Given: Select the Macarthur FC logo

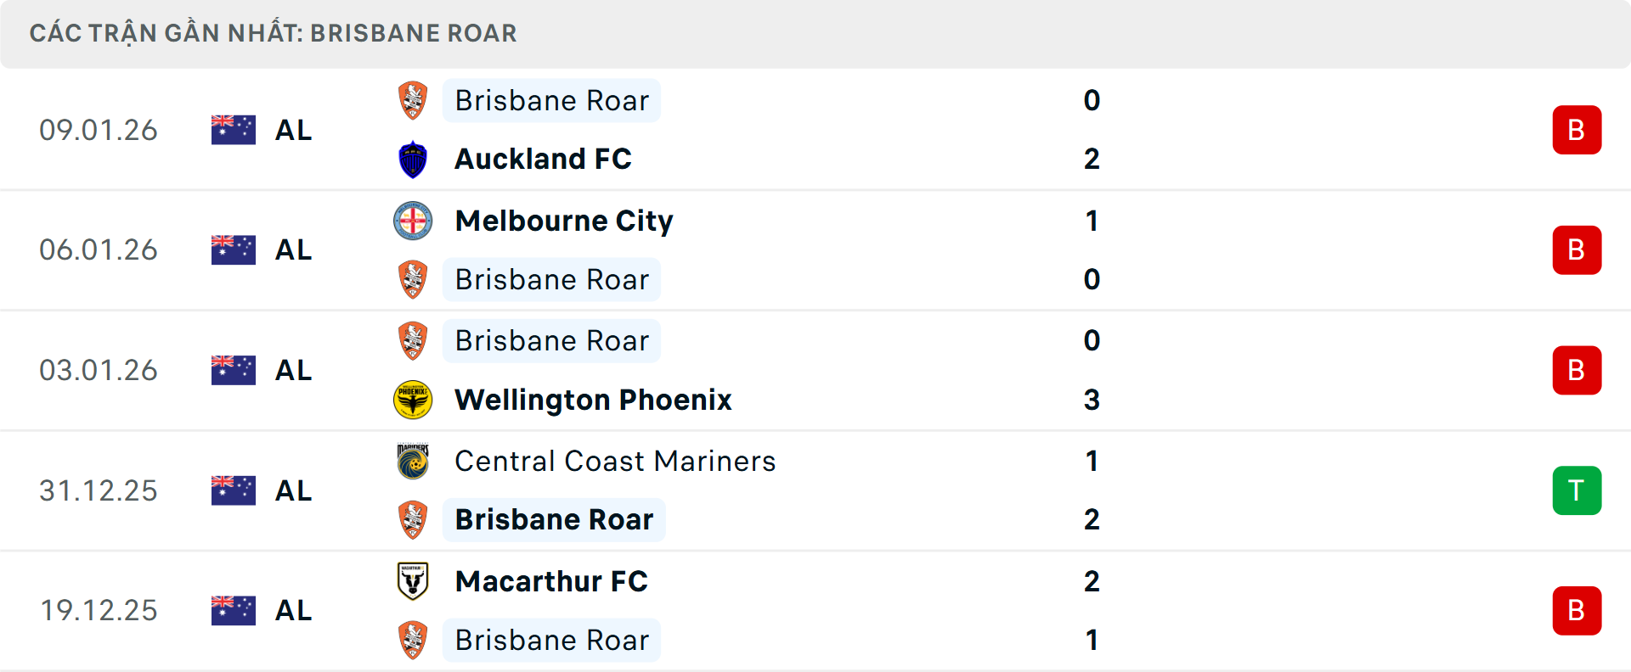Looking at the screenshot, I should [414, 582].
